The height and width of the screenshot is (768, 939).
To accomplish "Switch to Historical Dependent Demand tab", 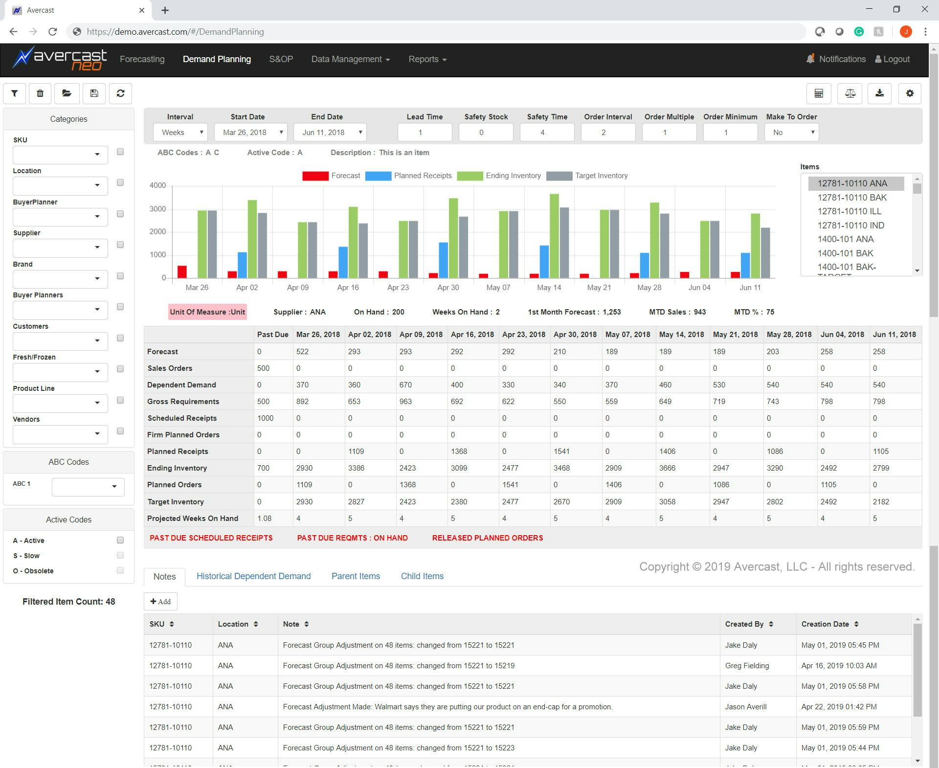I will pos(253,576).
